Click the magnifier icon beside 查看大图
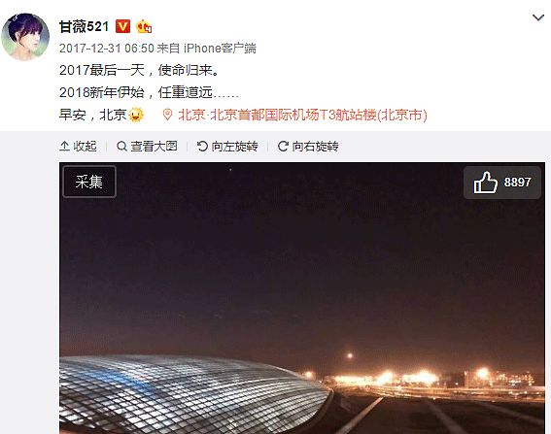This screenshot has height=434, width=551. click(x=121, y=146)
